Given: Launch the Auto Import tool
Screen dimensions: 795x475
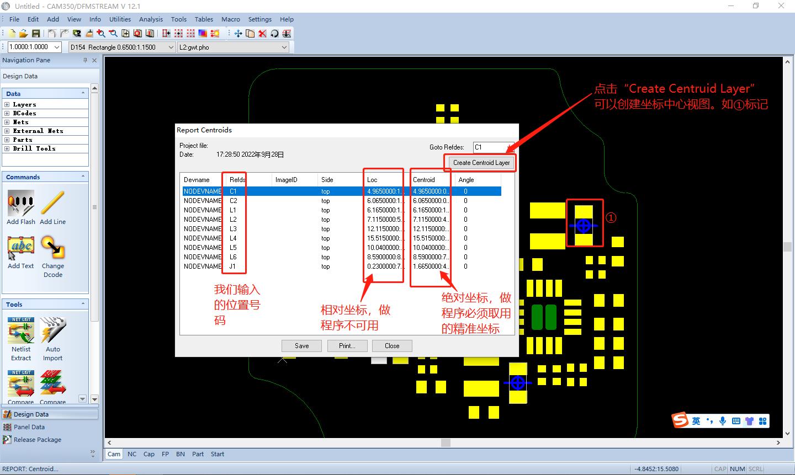Looking at the screenshot, I should [53, 330].
